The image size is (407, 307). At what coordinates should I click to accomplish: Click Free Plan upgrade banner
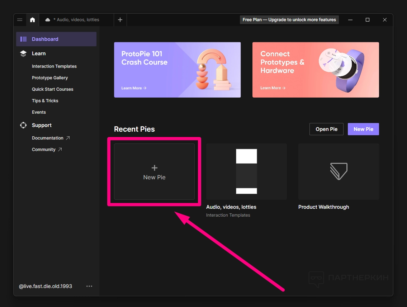point(289,20)
